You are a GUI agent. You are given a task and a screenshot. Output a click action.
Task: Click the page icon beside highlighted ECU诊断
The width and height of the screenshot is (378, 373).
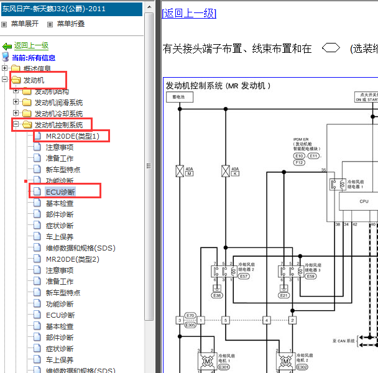[37, 191]
